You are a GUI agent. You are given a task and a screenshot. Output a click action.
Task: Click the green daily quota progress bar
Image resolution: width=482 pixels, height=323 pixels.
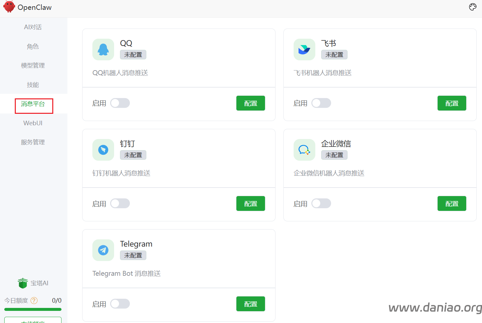pyautogui.click(x=33, y=309)
